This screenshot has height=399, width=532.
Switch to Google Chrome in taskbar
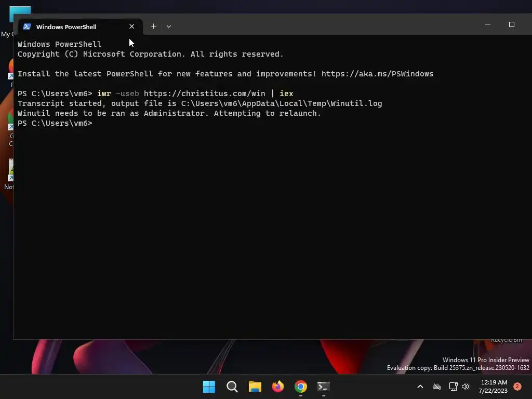(301, 387)
